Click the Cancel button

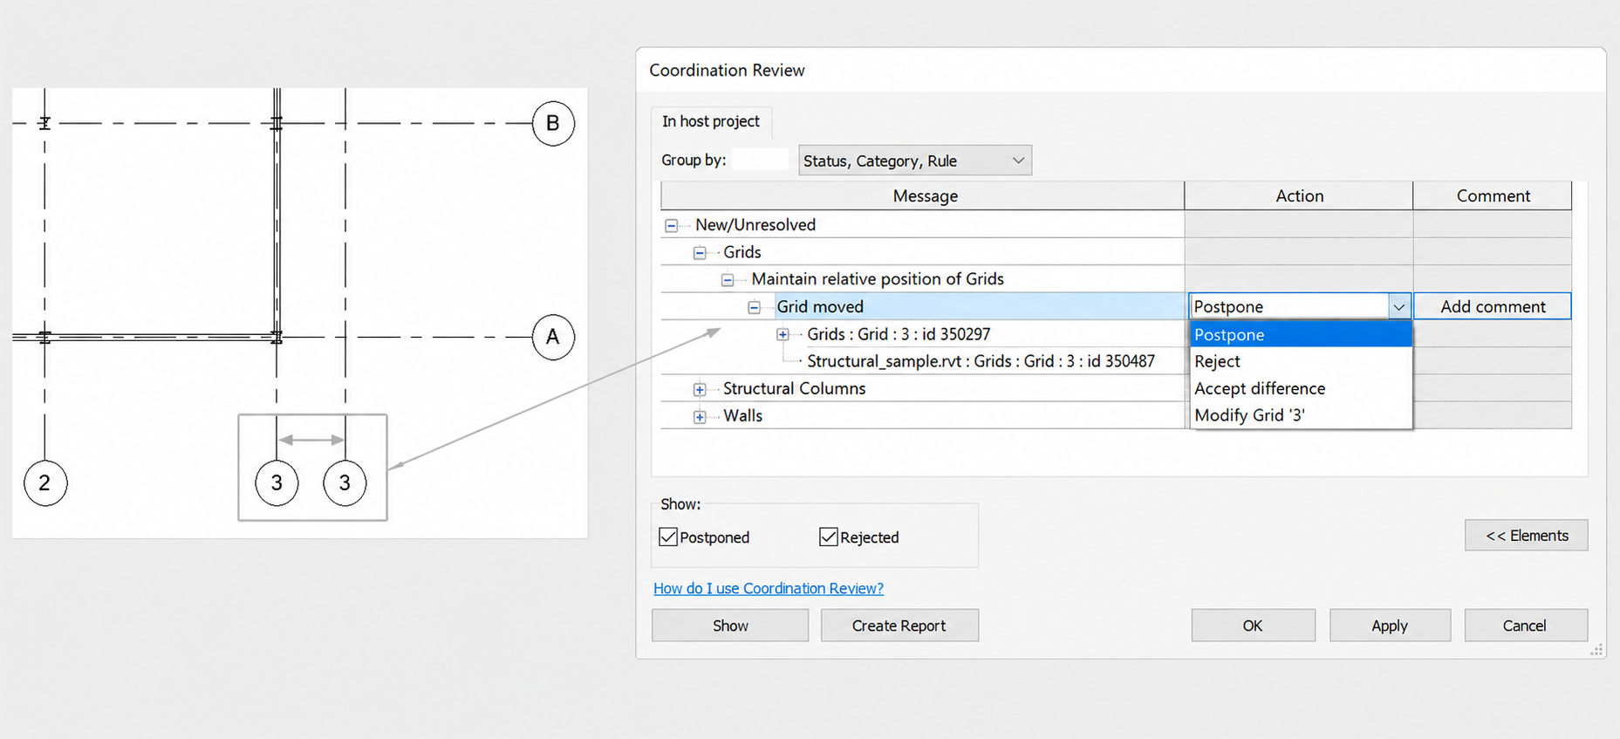click(1526, 626)
